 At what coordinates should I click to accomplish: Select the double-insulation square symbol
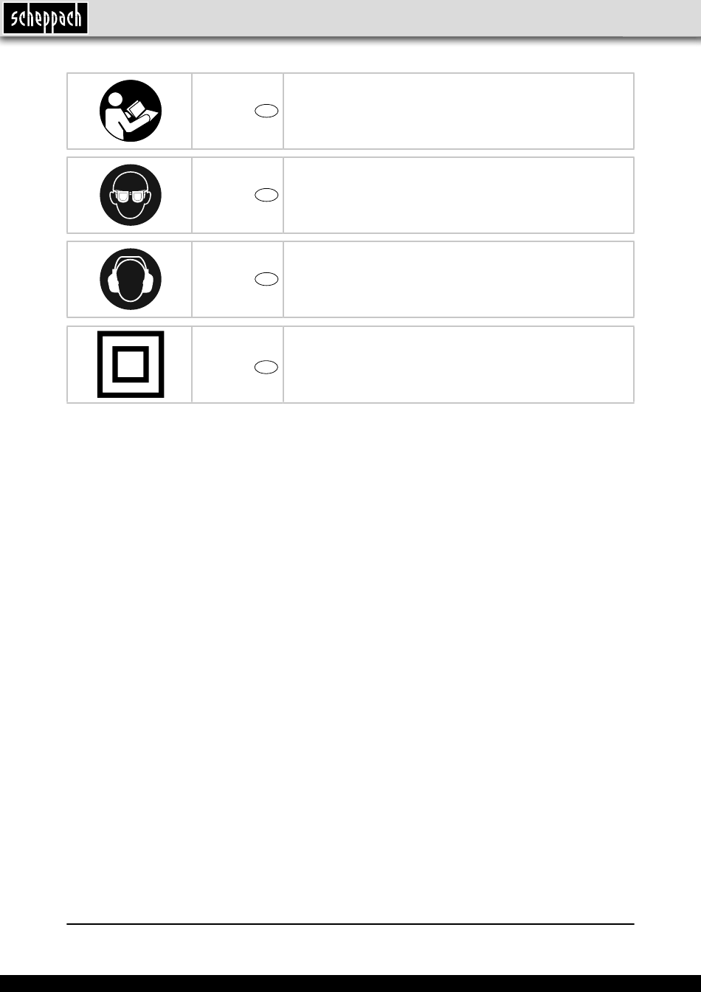(131, 365)
